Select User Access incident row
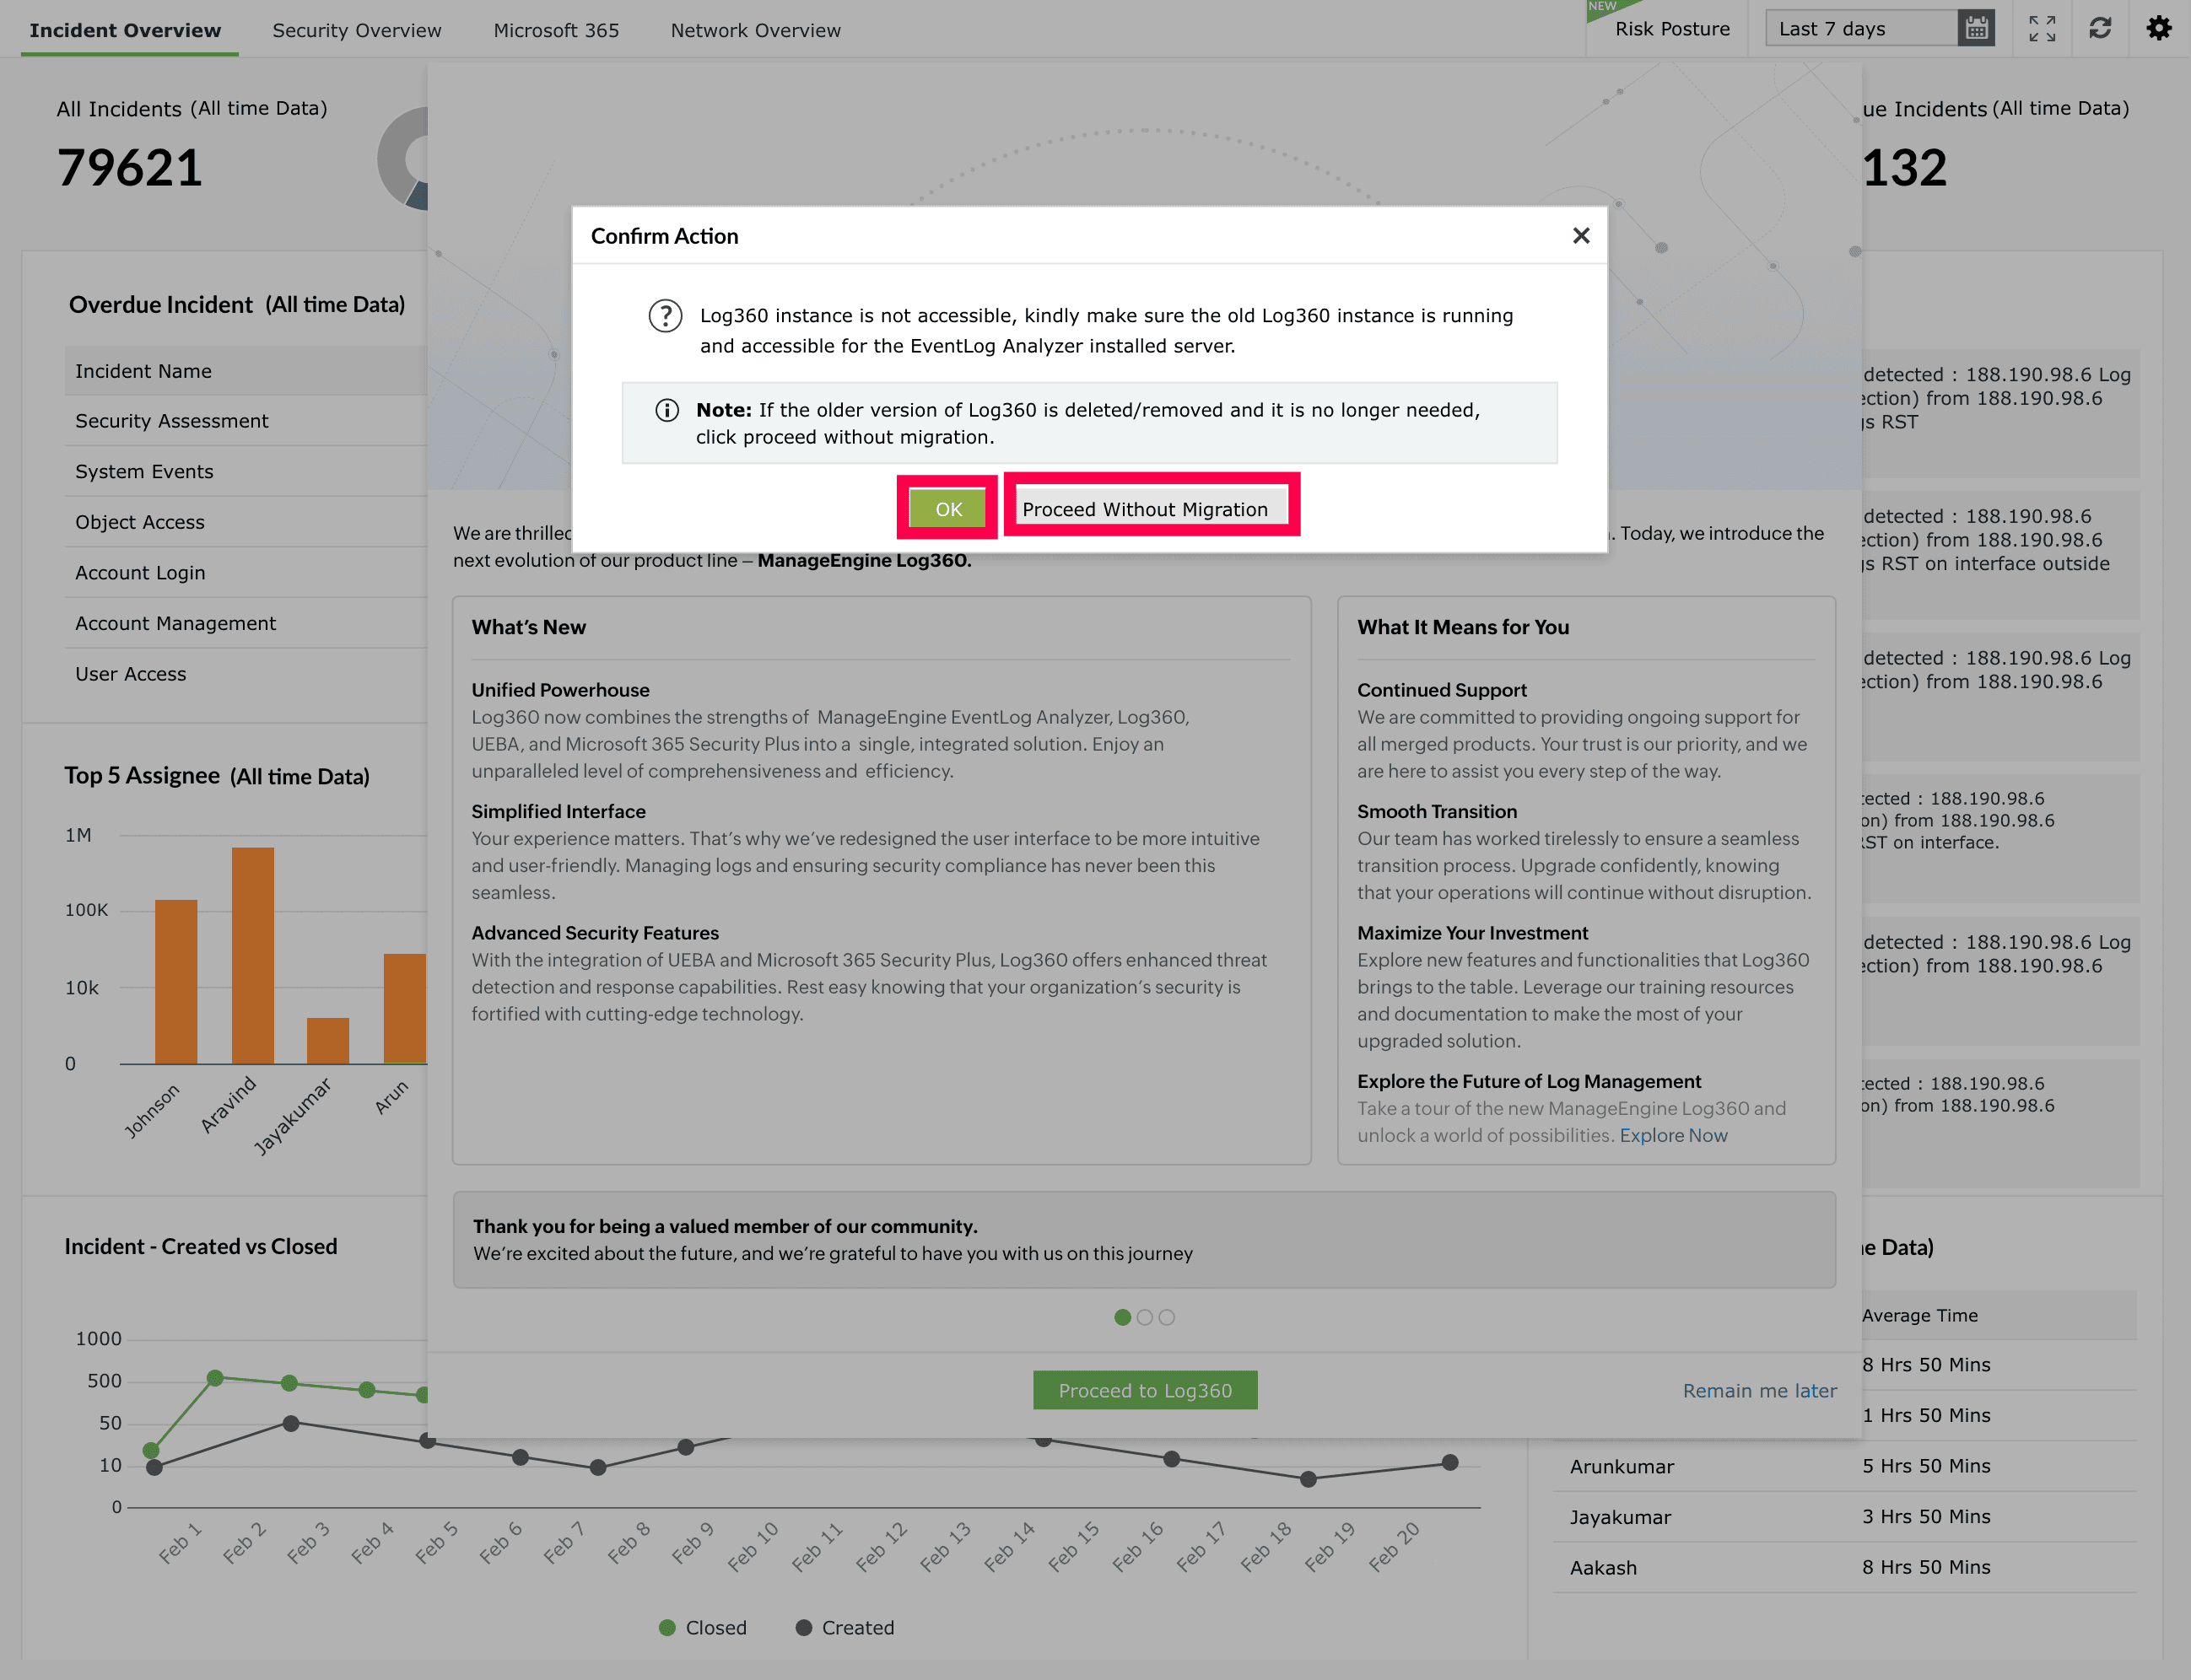The width and height of the screenshot is (2191, 1680). point(246,674)
